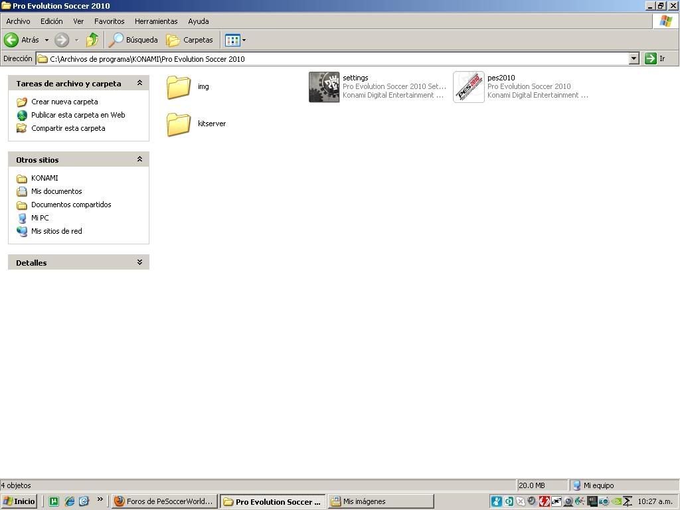
Task: Open the Búsqueda search pane
Action: (133, 40)
